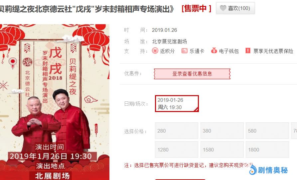Image resolution: width=297 pixels, height=180 pixels.
Task: Click the 返积分 yen coin icon
Action: [x=155, y=51]
